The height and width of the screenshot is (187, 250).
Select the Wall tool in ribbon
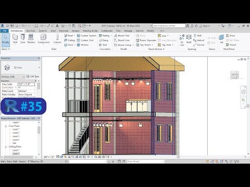pyautogui.click(x=15, y=39)
